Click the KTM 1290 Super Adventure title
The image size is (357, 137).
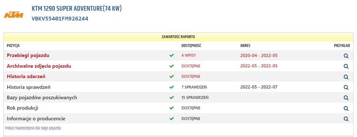[x=77, y=9]
